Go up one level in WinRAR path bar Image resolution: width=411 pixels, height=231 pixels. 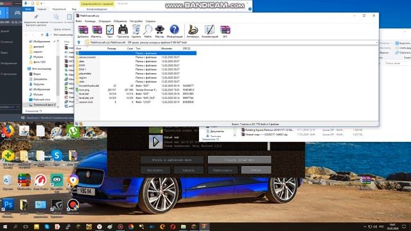[79, 42]
